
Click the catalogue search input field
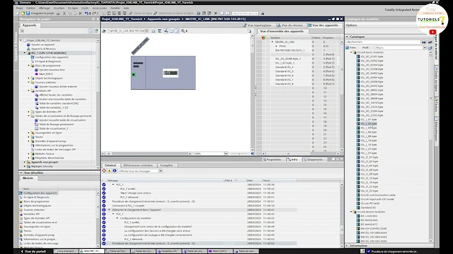click(x=383, y=42)
